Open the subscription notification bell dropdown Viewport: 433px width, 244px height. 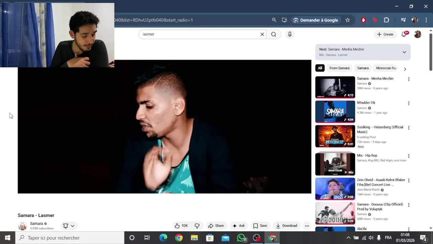coord(68,226)
